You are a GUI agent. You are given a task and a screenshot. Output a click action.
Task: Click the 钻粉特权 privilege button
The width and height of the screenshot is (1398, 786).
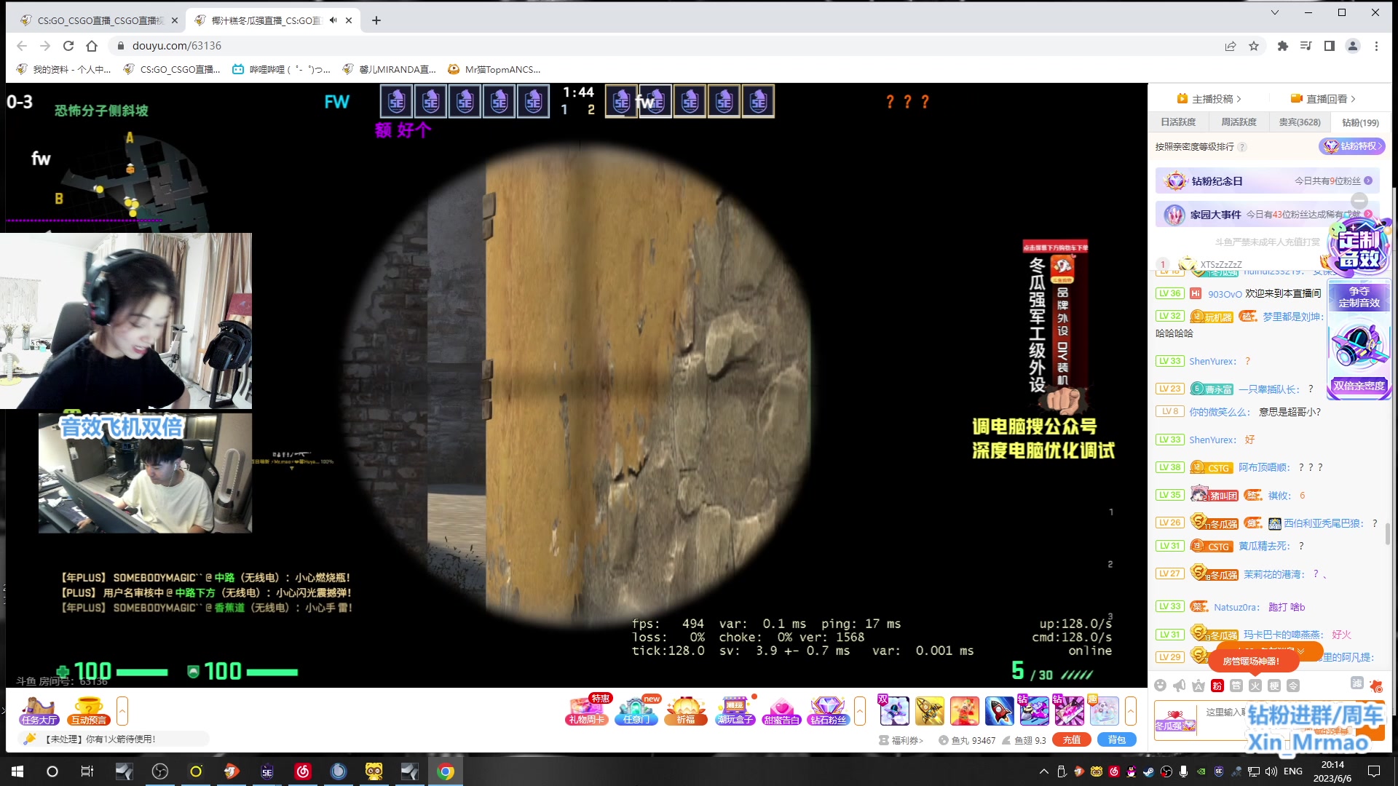[x=1352, y=146]
